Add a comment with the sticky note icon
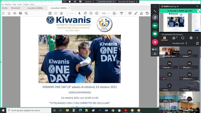 click(130, 13)
